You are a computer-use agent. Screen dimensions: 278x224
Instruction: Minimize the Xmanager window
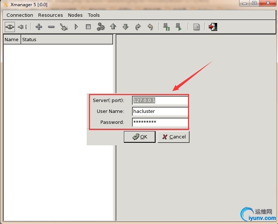pos(244,3)
